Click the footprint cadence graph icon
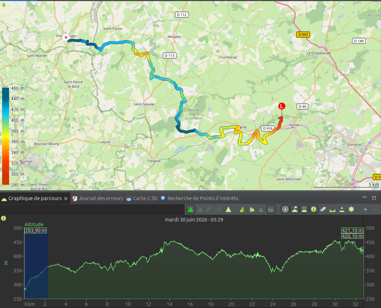 209,209
